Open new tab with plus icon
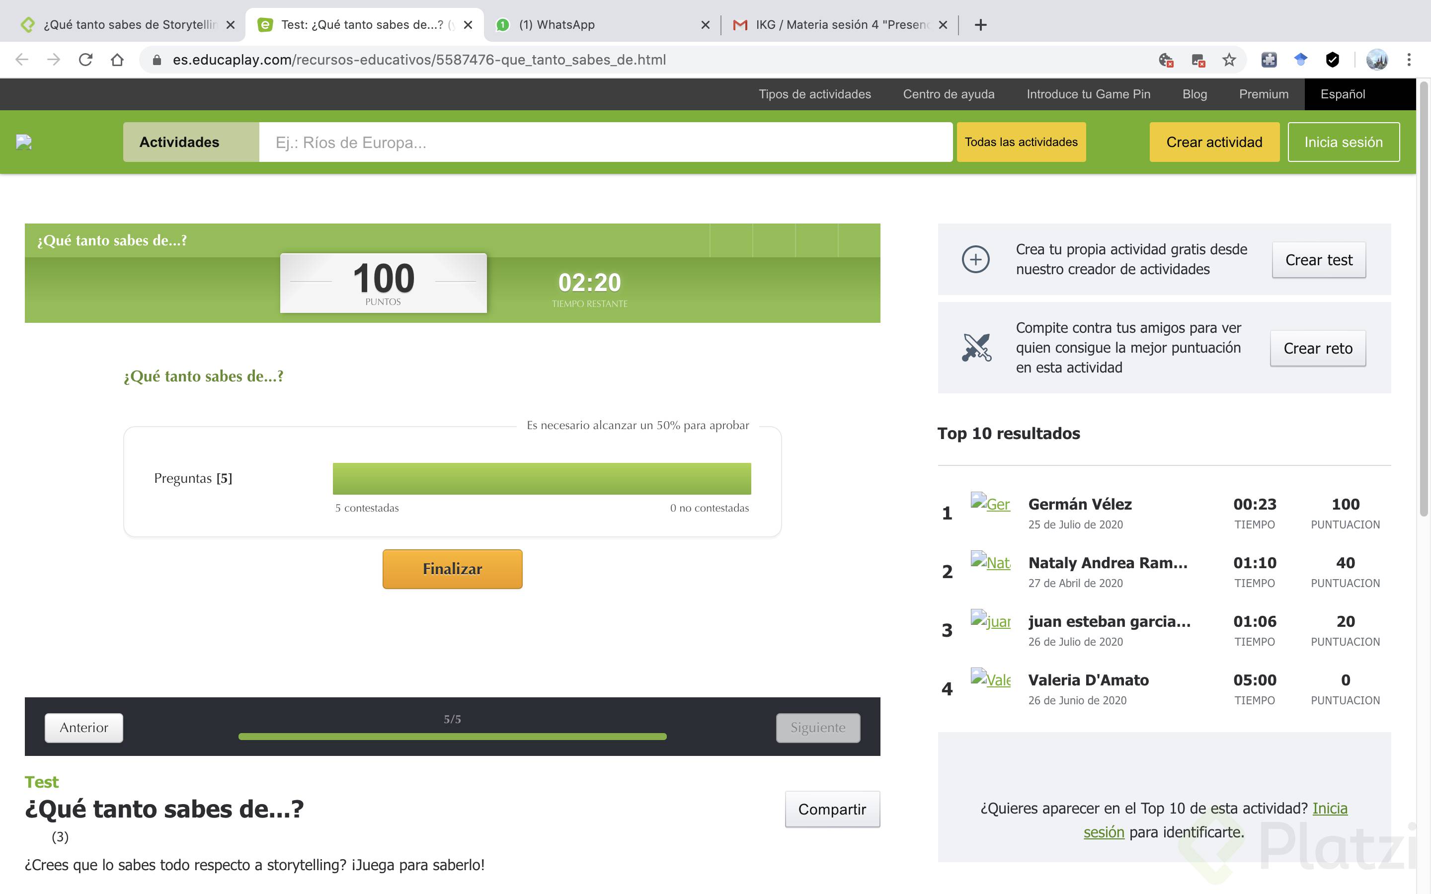Image resolution: width=1431 pixels, height=894 pixels. click(980, 25)
